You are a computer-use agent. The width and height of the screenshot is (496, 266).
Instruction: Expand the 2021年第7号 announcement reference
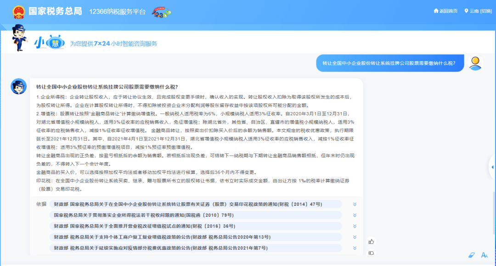point(355,248)
